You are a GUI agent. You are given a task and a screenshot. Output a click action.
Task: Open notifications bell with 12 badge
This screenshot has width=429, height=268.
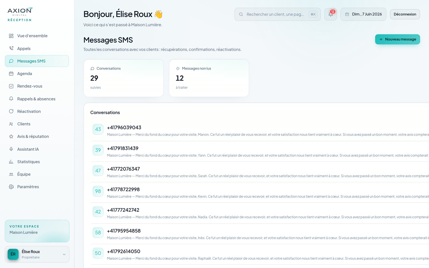(x=331, y=14)
